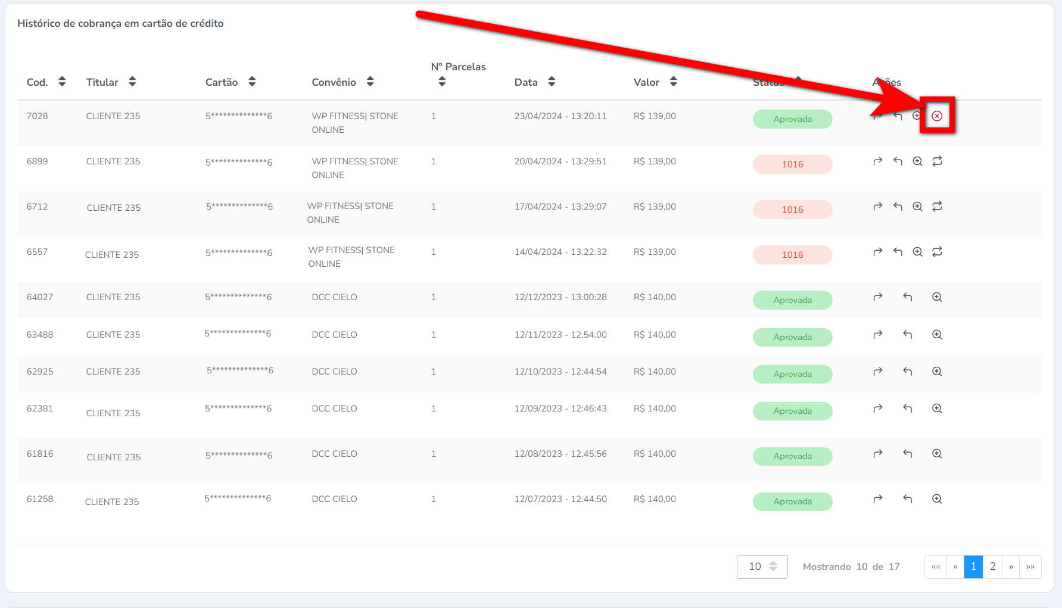Retry charge 6712 with the repeat icon

pyautogui.click(x=937, y=207)
